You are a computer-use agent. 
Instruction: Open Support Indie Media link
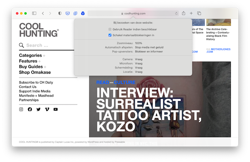[x=35, y=91]
